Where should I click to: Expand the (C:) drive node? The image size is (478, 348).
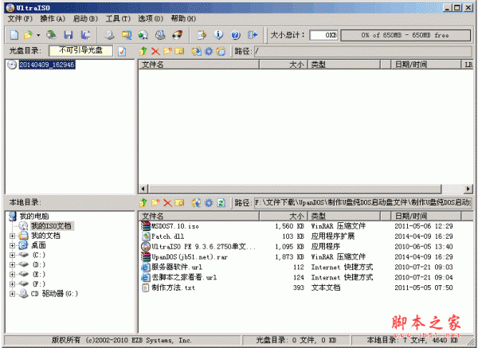click(x=12, y=256)
